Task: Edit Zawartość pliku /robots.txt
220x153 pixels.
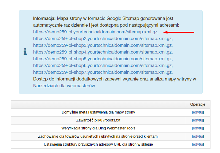Action: click(x=198, y=120)
